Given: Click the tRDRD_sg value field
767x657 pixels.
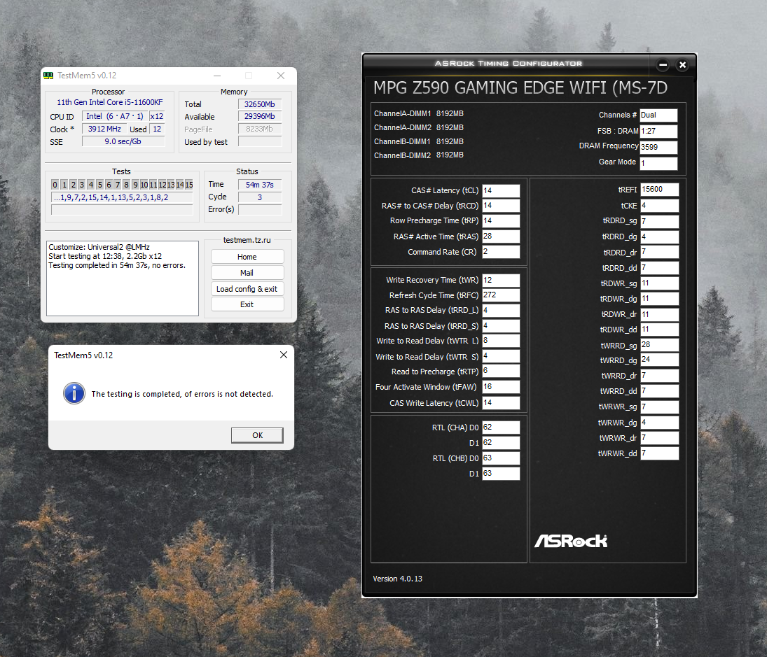Looking at the screenshot, I should click(x=659, y=221).
